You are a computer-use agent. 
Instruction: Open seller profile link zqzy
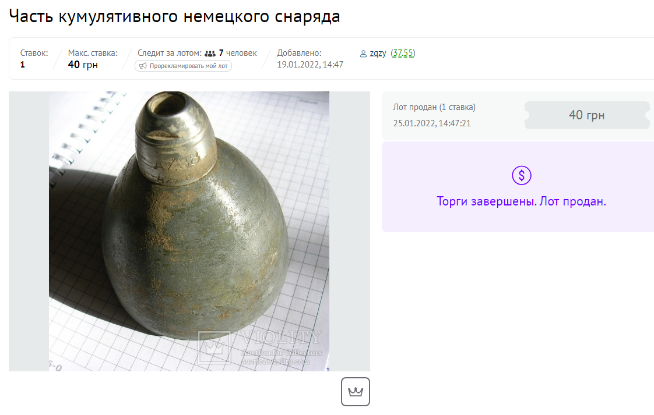point(378,53)
